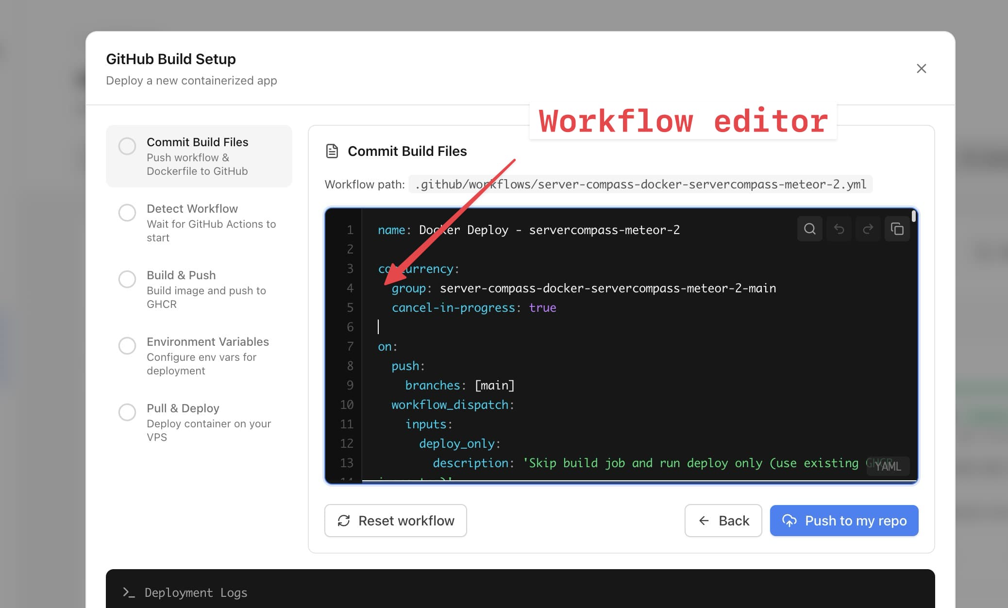The width and height of the screenshot is (1008, 608).
Task: Select the Commit Build Files step circle
Action: click(x=127, y=146)
